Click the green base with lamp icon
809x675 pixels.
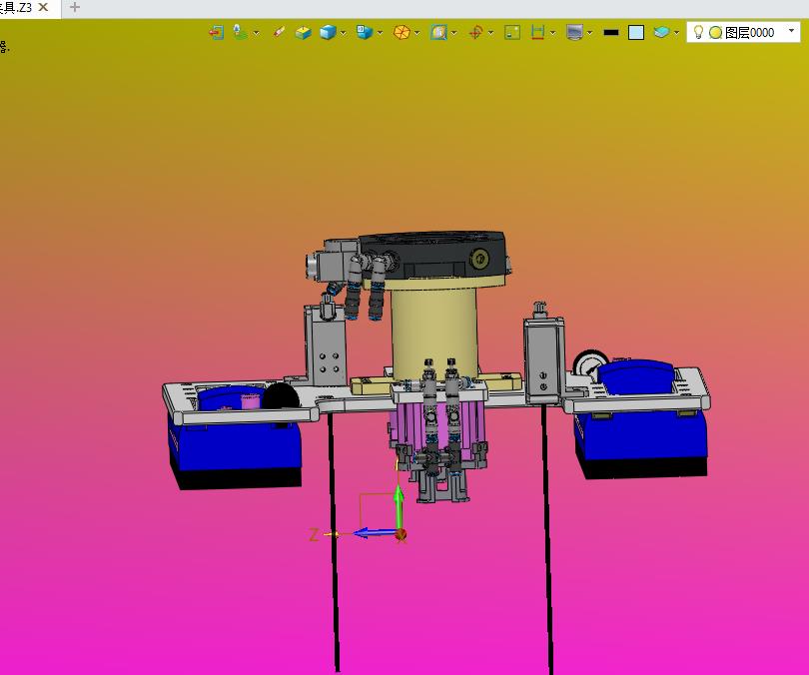coord(240,32)
